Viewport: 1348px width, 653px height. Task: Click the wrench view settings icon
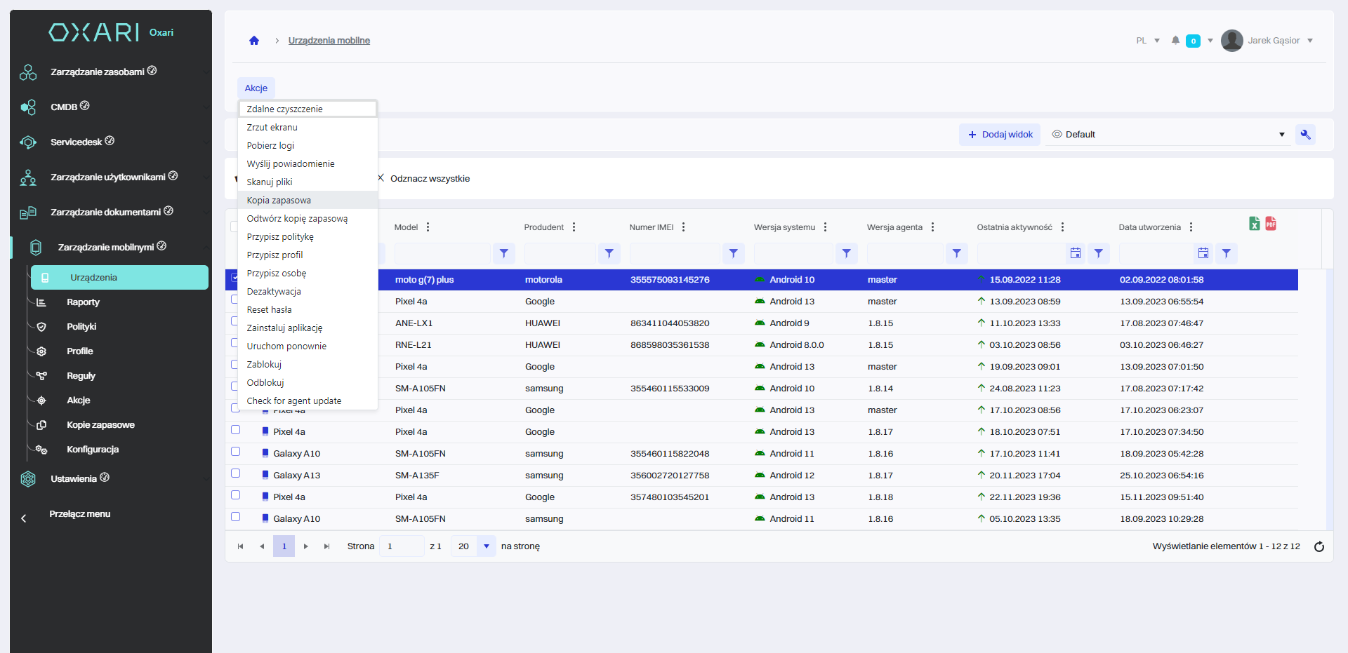pyautogui.click(x=1305, y=135)
